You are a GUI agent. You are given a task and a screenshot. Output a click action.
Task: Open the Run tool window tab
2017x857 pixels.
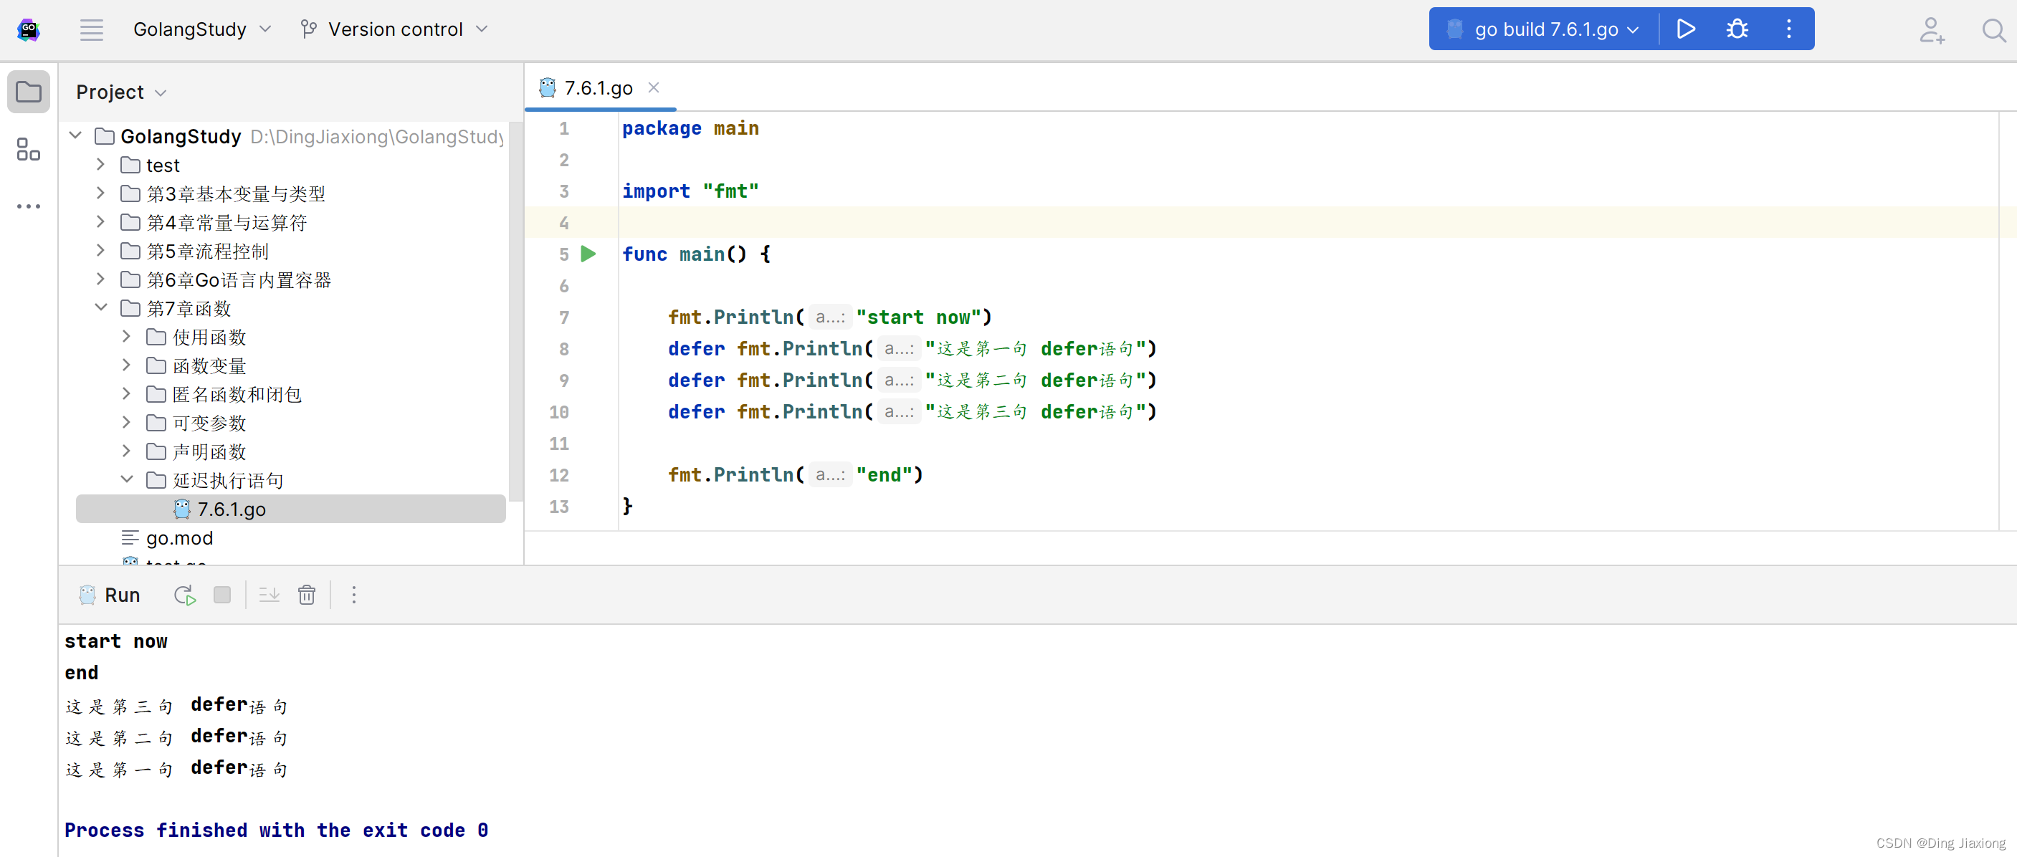tap(110, 595)
